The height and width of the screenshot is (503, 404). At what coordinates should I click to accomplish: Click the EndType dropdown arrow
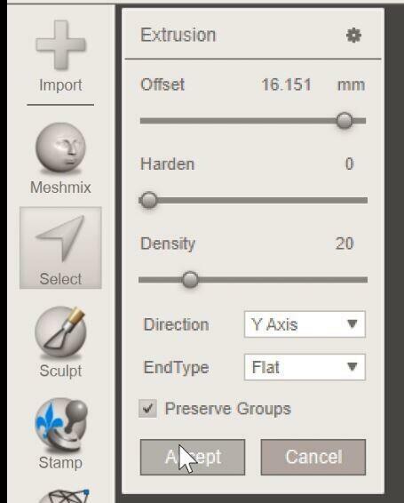point(352,367)
